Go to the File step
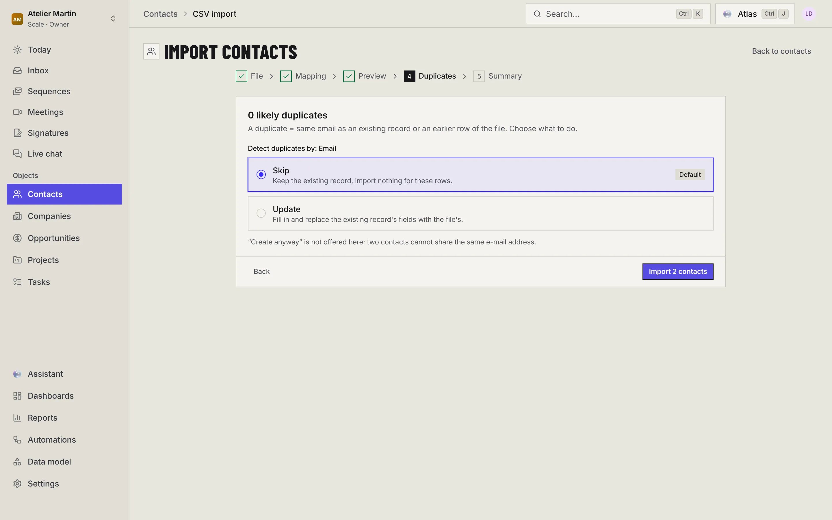832x520 pixels. [249, 76]
